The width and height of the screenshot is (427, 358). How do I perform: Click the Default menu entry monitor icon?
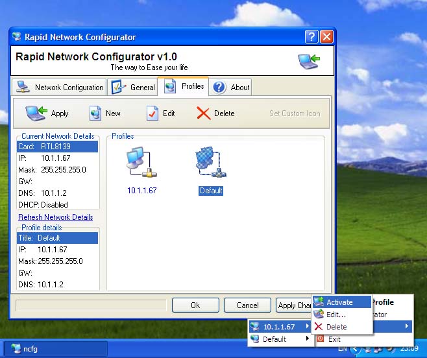pos(255,339)
